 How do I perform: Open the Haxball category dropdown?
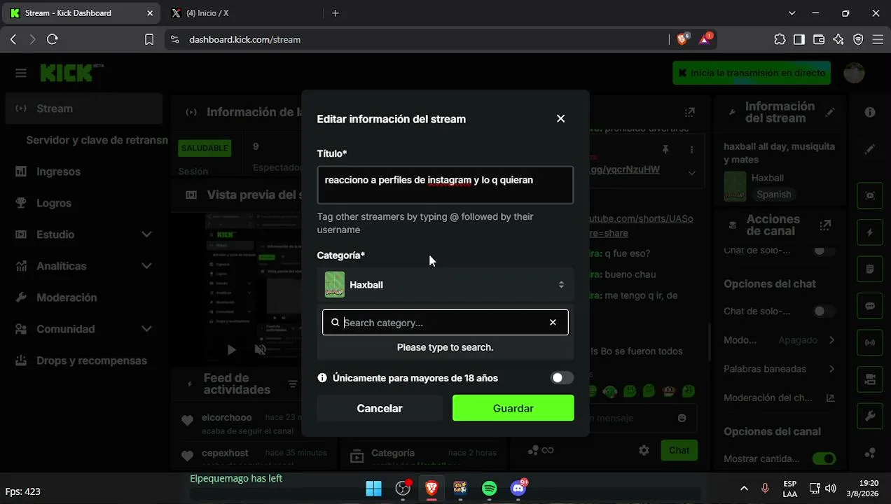445,285
